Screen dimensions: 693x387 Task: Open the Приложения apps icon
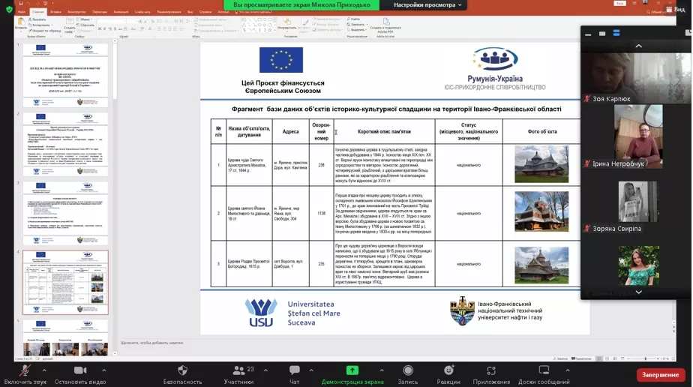(x=491, y=370)
